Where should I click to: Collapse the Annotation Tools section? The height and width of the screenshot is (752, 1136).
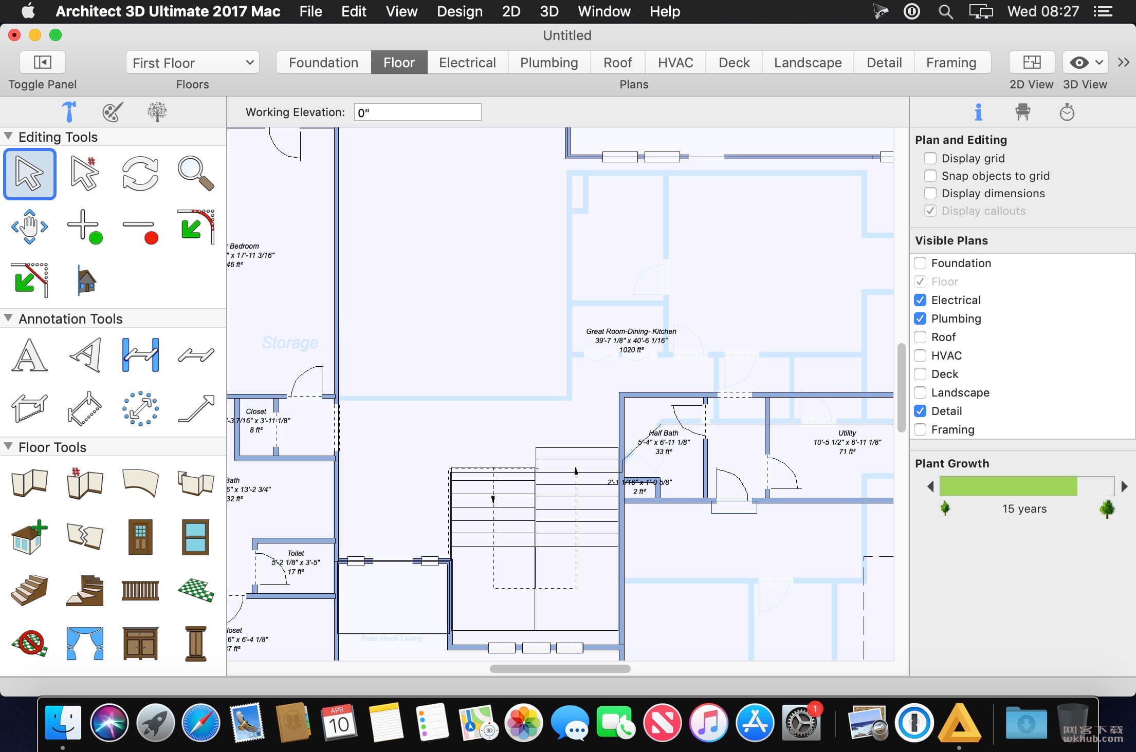[8, 318]
